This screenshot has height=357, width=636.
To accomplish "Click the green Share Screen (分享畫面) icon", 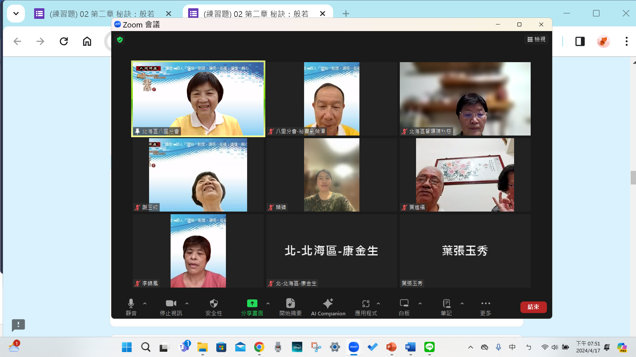I will pyautogui.click(x=252, y=303).
